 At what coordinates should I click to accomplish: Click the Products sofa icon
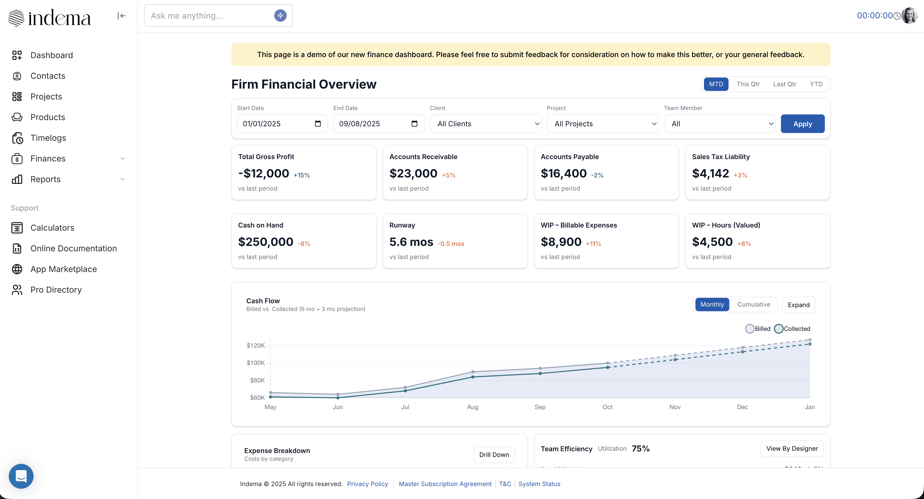tap(17, 117)
